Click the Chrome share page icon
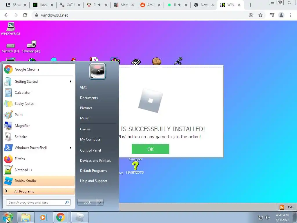The height and width of the screenshot is (223, 297). pos(251,15)
